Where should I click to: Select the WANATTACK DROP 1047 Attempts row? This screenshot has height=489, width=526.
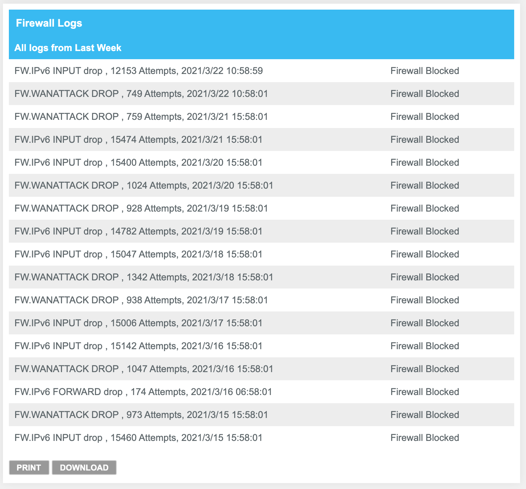click(x=144, y=369)
